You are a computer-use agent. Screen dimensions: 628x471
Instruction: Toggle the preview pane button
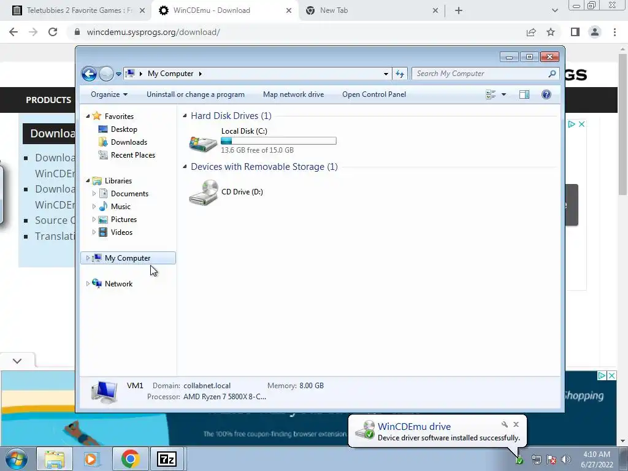pos(524,94)
